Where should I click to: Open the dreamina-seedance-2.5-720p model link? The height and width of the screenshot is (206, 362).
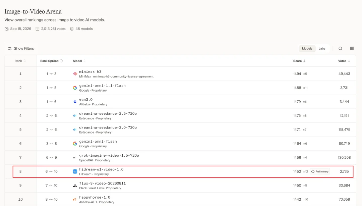[108, 113]
